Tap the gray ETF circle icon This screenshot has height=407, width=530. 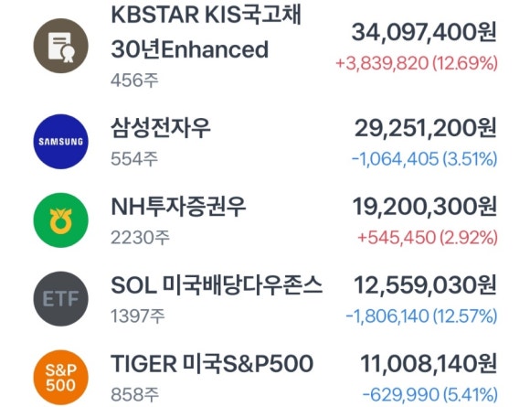point(61,299)
